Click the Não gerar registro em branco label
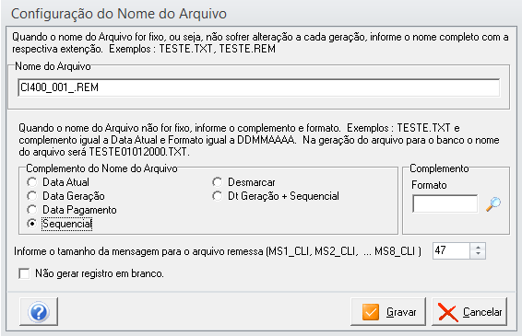The height and width of the screenshot is (336, 522). click(x=100, y=273)
